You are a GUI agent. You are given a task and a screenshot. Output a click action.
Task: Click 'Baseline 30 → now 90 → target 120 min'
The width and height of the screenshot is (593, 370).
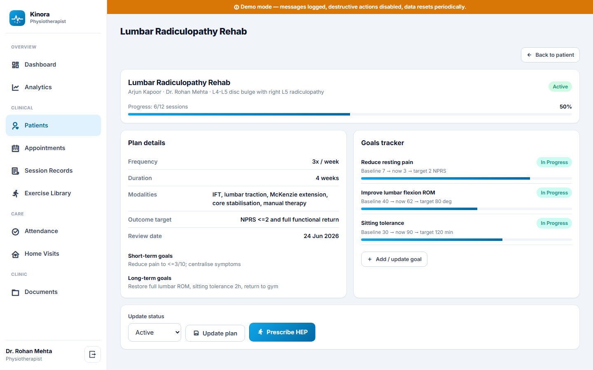click(407, 232)
